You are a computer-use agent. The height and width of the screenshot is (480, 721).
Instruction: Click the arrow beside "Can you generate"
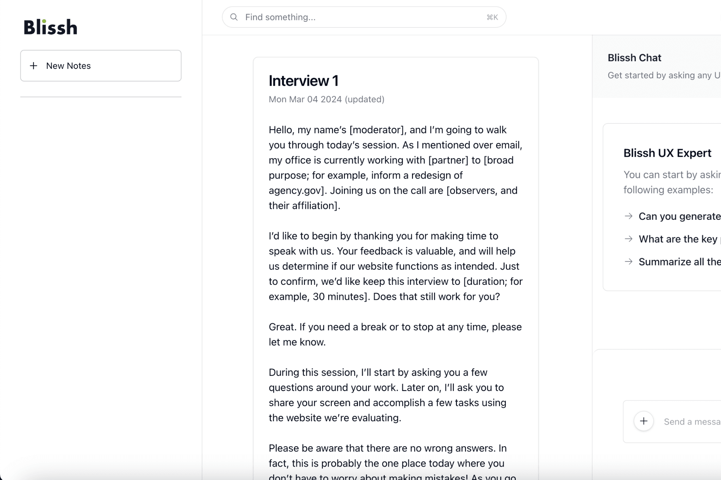[x=628, y=216]
